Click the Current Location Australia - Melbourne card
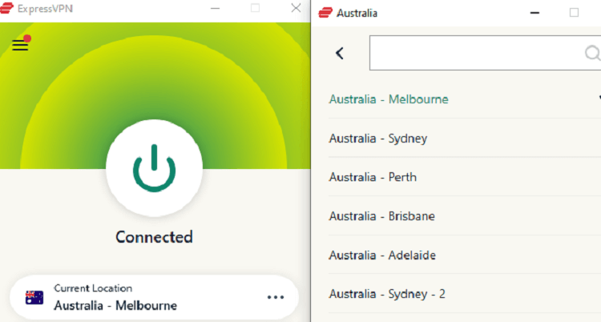Screen dimensions: 601x322 154,297
